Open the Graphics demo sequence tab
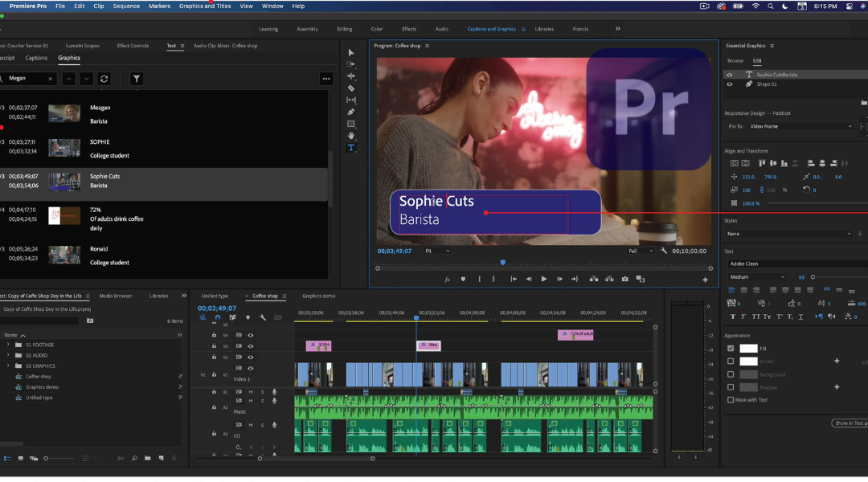 [319, 296]
